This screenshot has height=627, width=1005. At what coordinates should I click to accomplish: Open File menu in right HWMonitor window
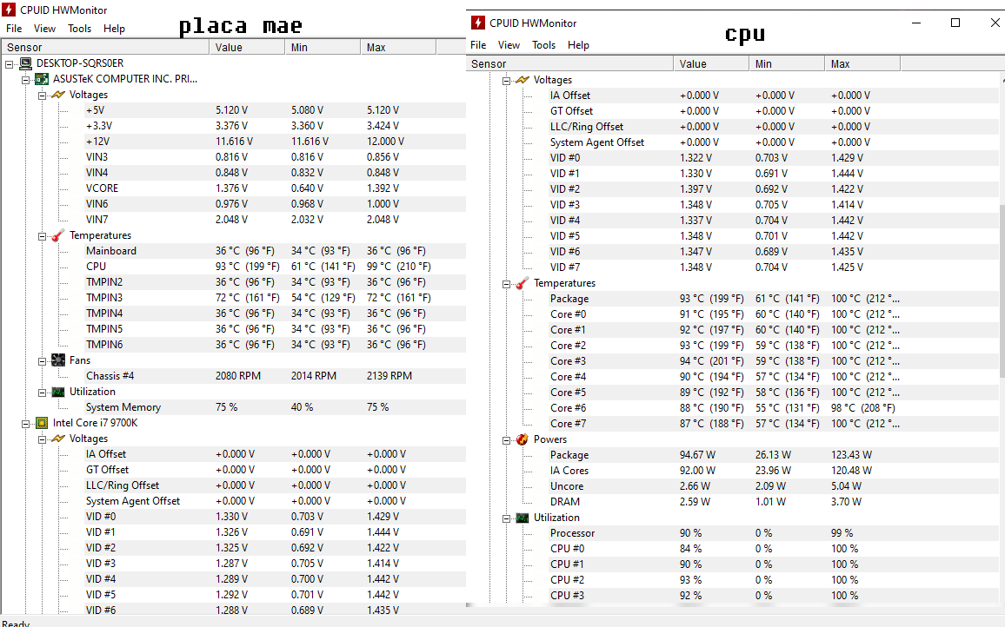[478, 45]
